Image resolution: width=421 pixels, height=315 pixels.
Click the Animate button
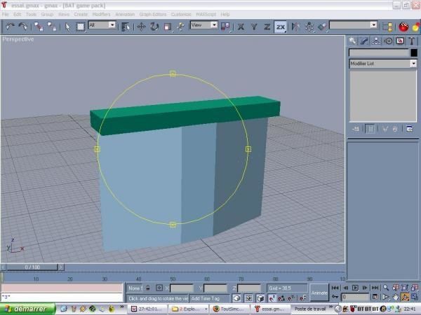[319, 293]
